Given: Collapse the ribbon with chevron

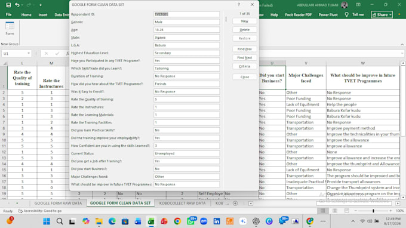Looking at the screenshot, I should pos(402,45).
